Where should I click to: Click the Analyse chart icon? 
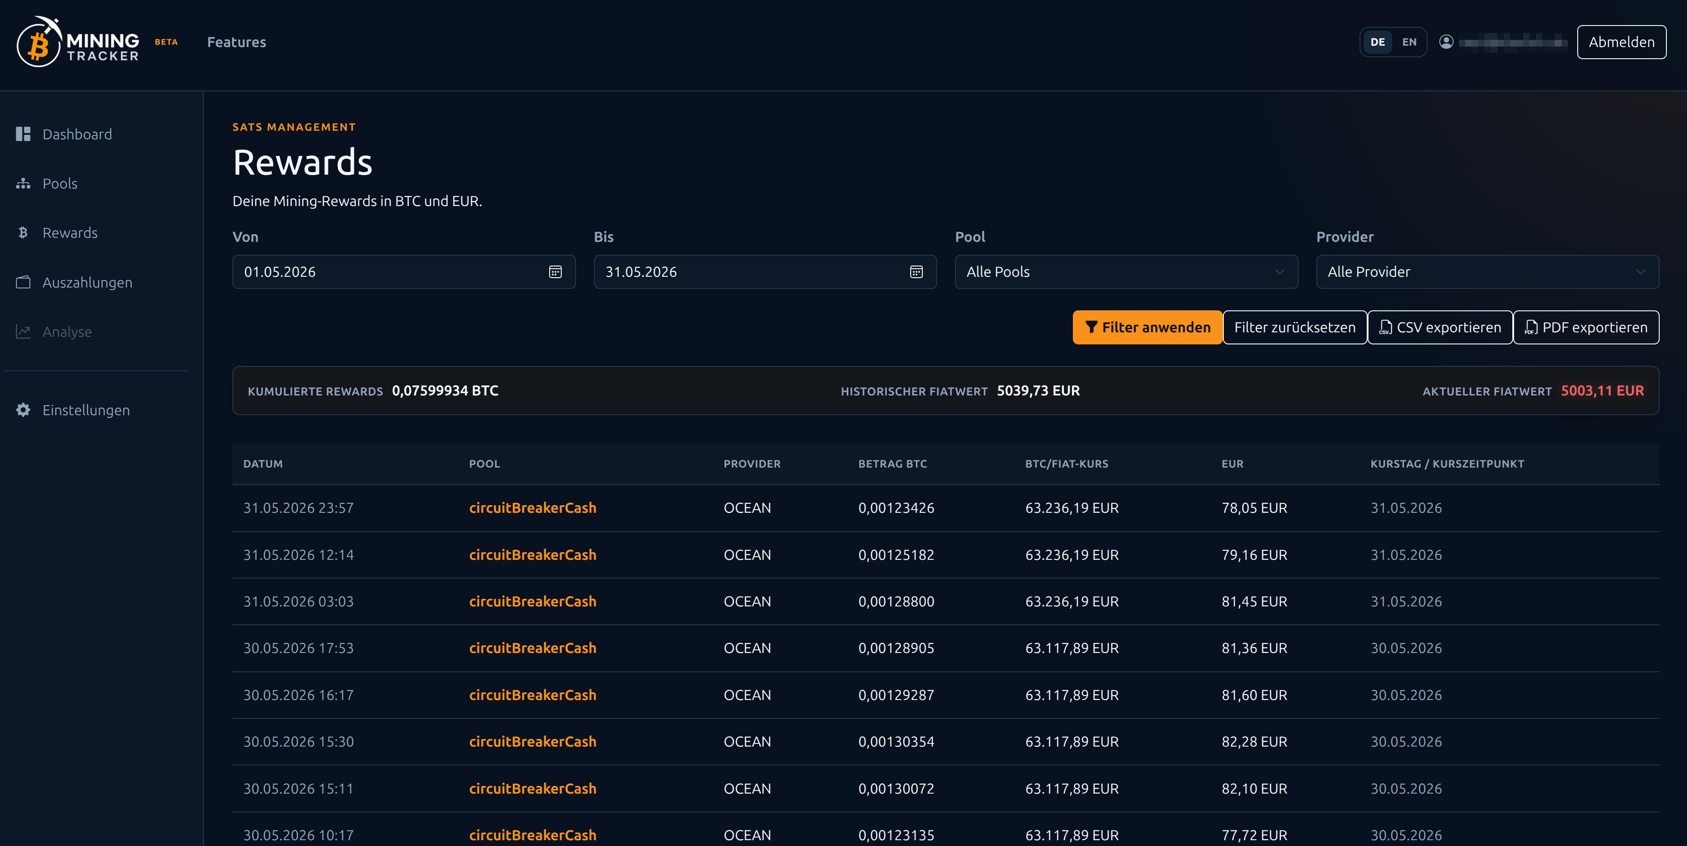[x=24, y=331]
